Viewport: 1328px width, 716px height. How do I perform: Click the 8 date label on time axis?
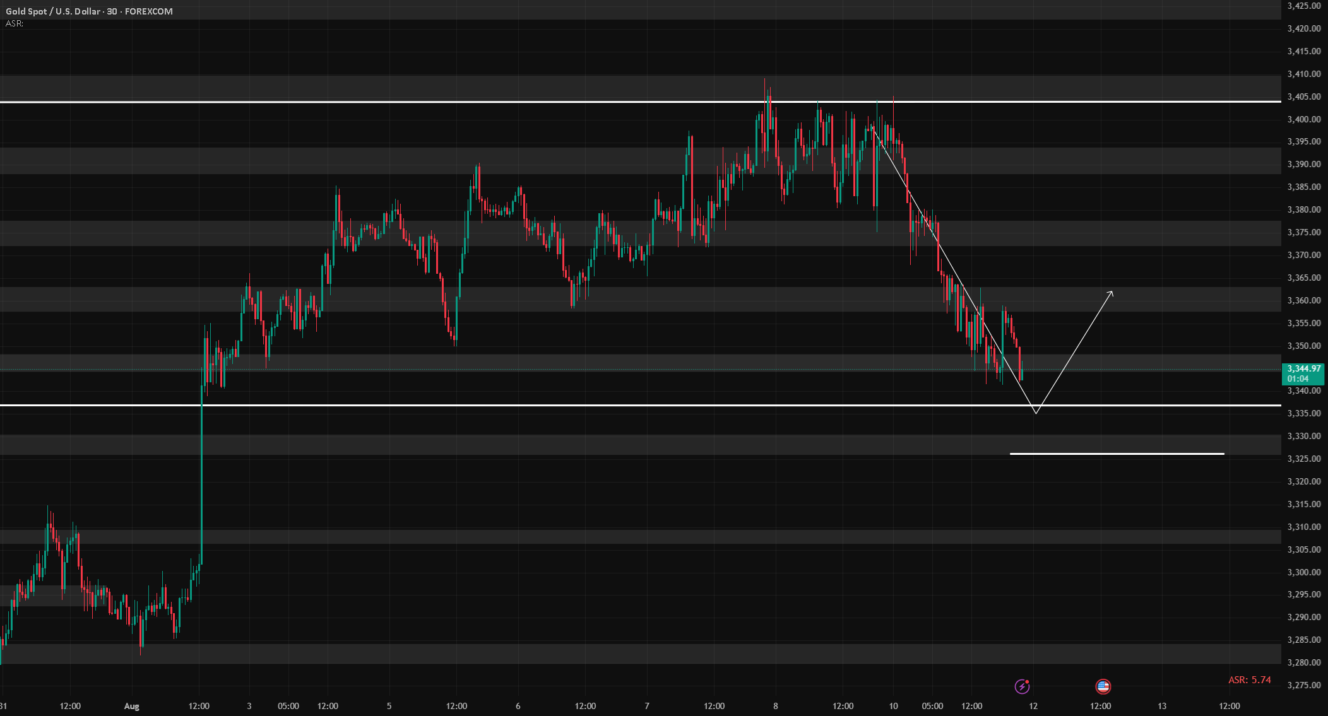[x=776, y=706]
